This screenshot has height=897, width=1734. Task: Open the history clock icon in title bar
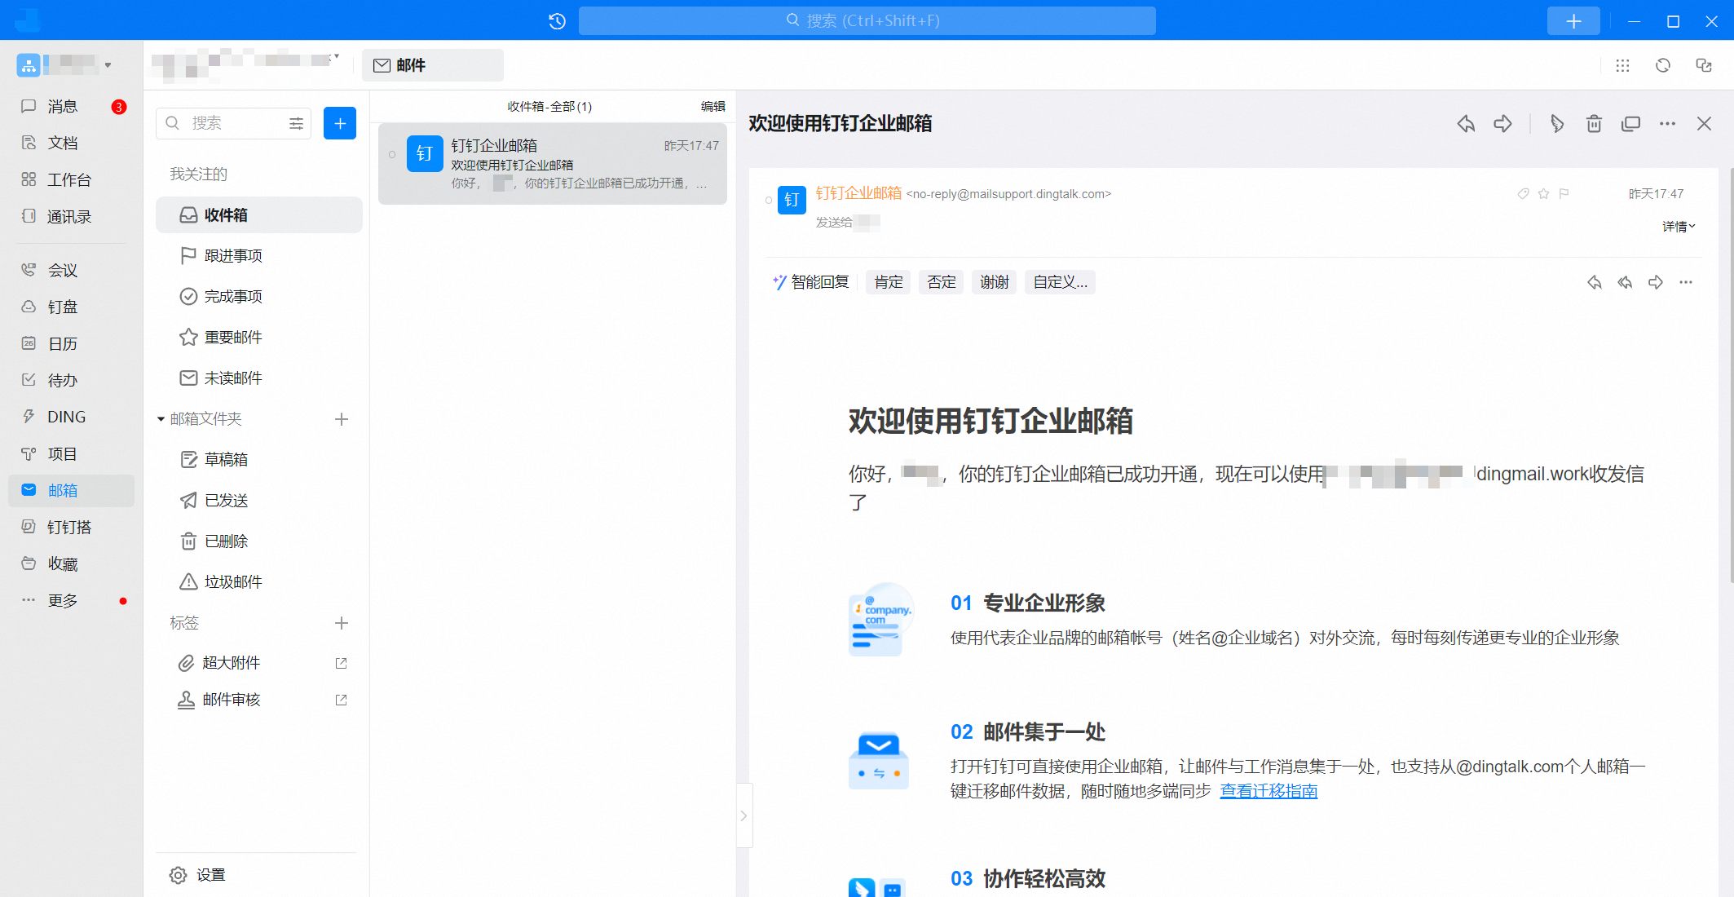pos(557,21)
